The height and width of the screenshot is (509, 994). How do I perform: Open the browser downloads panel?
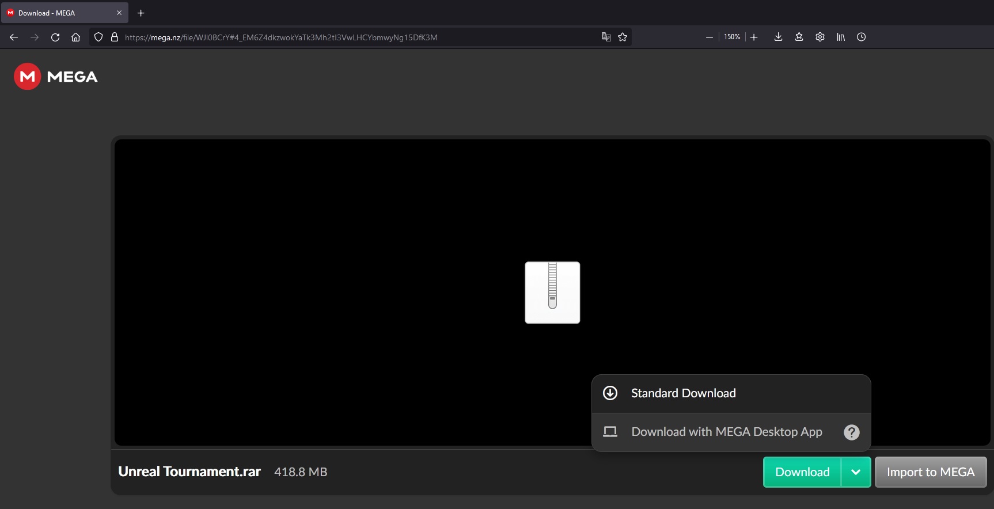pyautogui.click(x=778, y=37)
